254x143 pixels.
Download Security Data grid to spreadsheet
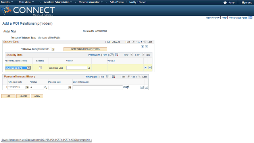pos(117,55)
